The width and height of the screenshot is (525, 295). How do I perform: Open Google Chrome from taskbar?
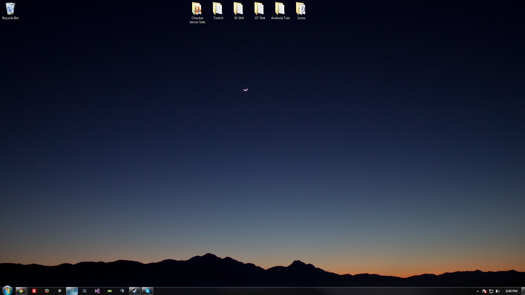pyautogui.click(x=21, y=291)
